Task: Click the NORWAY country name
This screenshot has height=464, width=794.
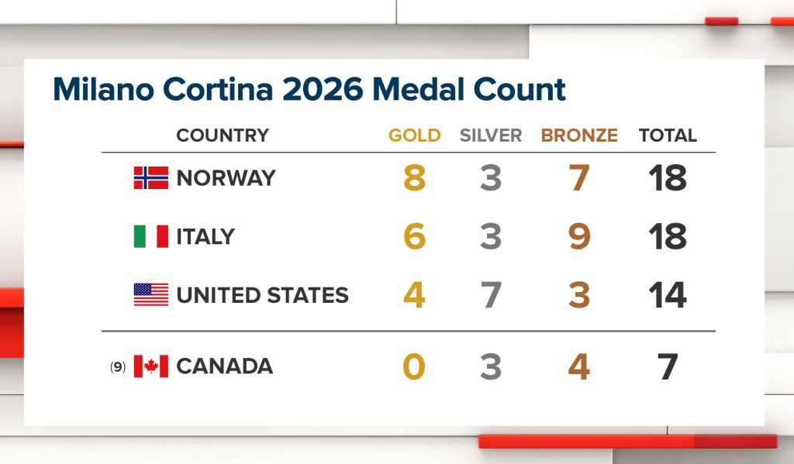Action: [226, 178]
